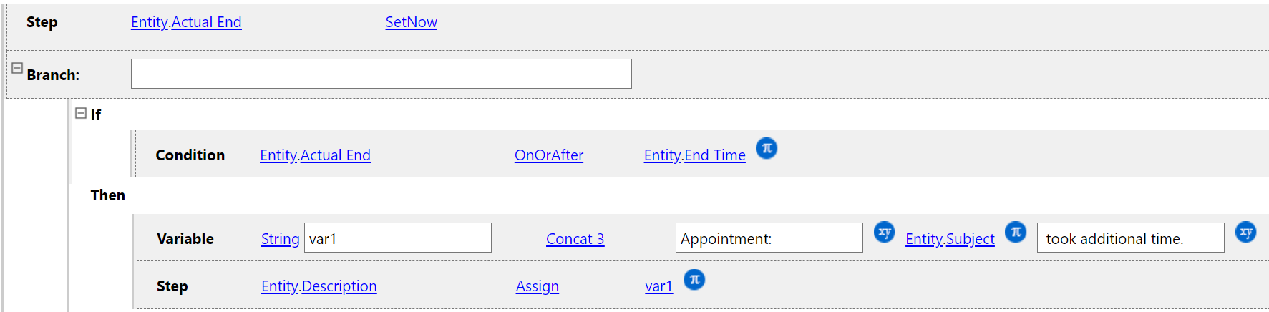Click the Branch name input field
1269x312 pixels.
pyautogui.click(x=381, y=74)
